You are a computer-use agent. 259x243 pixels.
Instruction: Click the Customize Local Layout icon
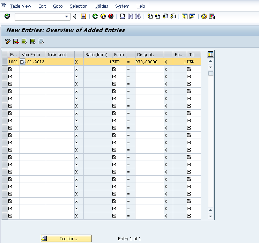tap(212, 16)
